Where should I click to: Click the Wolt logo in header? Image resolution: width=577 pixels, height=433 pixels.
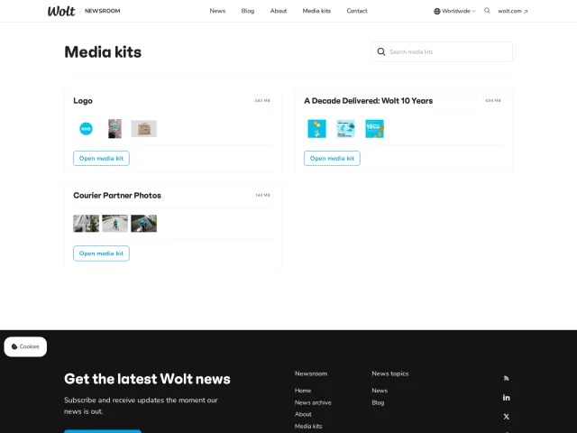pos(61,11)
